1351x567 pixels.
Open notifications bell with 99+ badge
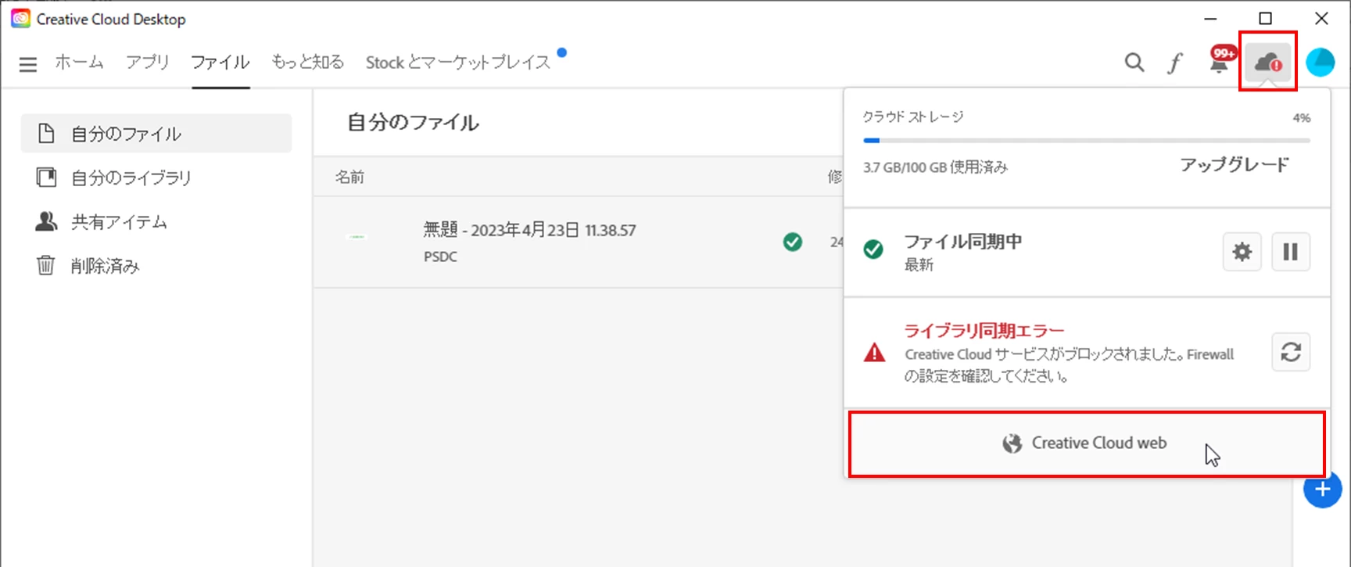click(1221, 59)
